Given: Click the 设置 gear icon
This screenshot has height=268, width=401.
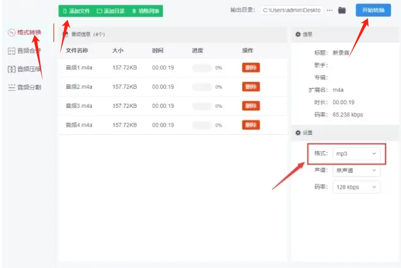Looking at the screenshot, I should pyautogui.click(x=298, y=133).
